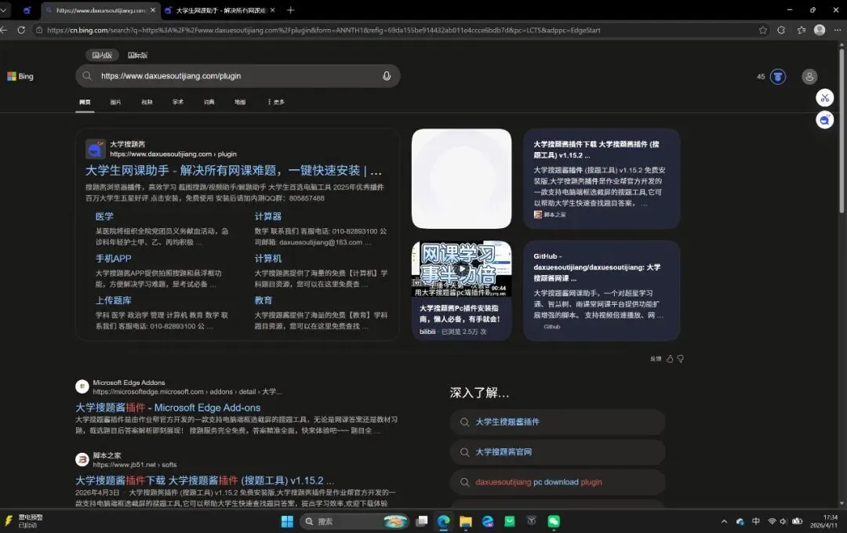
Task: Open the 大学搜题酱插件下载 v1.15.2 card
Action: tap(602, 178)
